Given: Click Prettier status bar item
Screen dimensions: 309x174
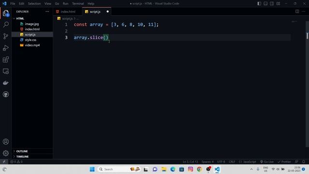Looking at the screenshot, I should [x=284, y=161].
